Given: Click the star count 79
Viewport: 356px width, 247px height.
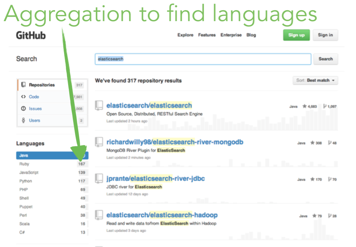Looking at the screenshot, I should click(x=317, y=216).
